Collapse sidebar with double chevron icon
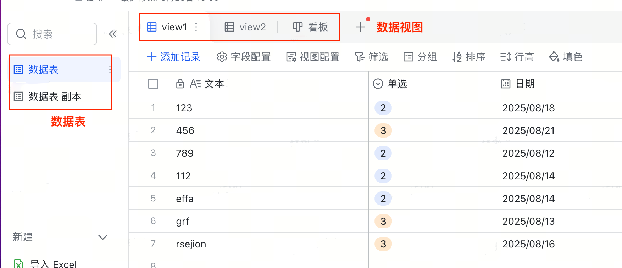Screen dimensions: 622x268 tap(113, 34)
